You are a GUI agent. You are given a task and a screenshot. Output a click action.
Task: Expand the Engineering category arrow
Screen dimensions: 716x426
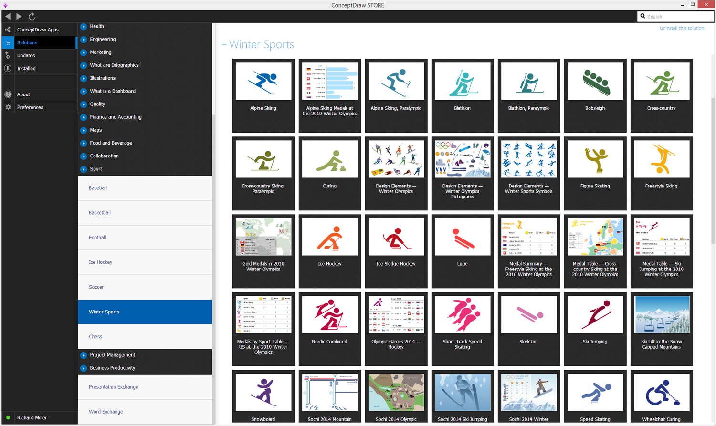[84, 40]
